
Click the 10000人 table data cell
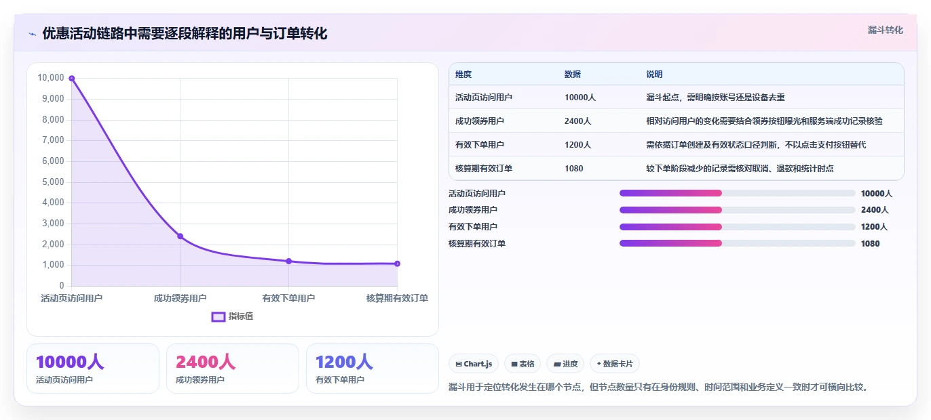point(598,98)
